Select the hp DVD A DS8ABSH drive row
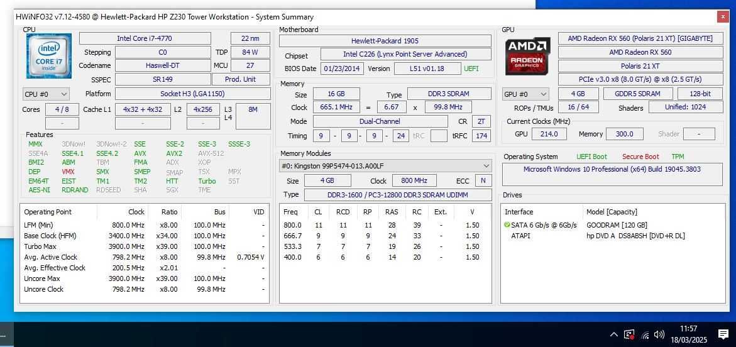The height and width of the screenshot is (347, 736). [x=613, y=236]
